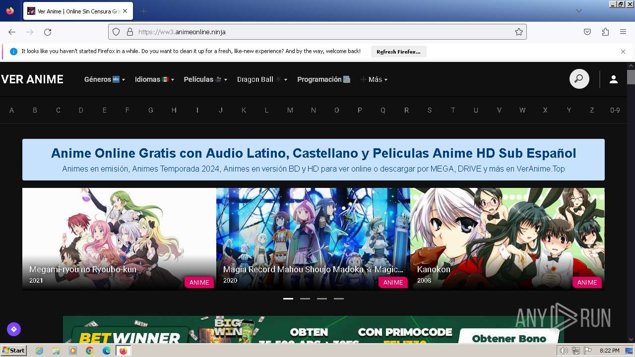Open Internet Explorer from the taskbar
Screen dimensions: 635x357
[40, 351]
